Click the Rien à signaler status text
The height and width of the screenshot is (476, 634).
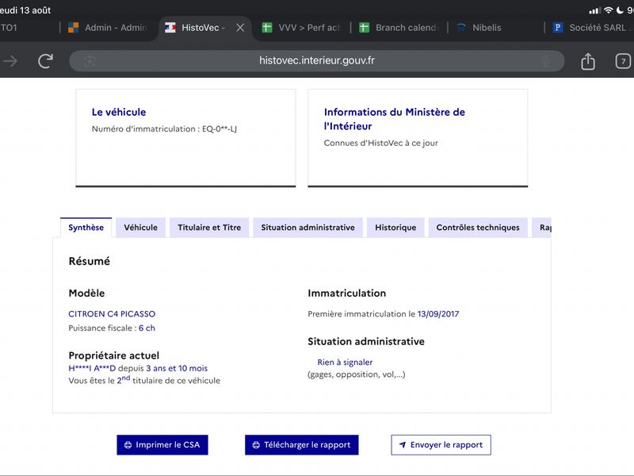tap(345, 363)
